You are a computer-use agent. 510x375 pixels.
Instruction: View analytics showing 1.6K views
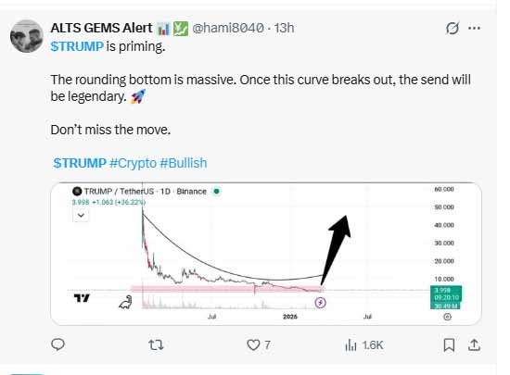[x=364, y=344]
